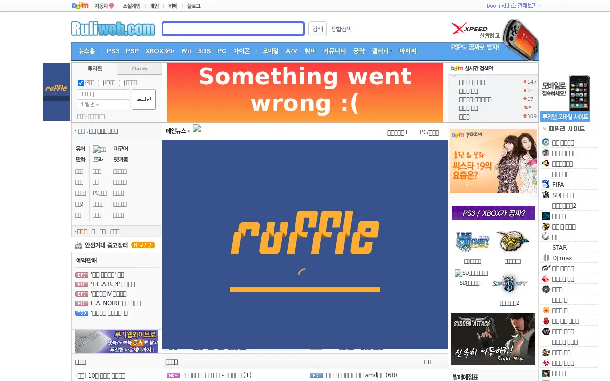Click the Gran Turismo GT logo icon

[x=546, y=269]
